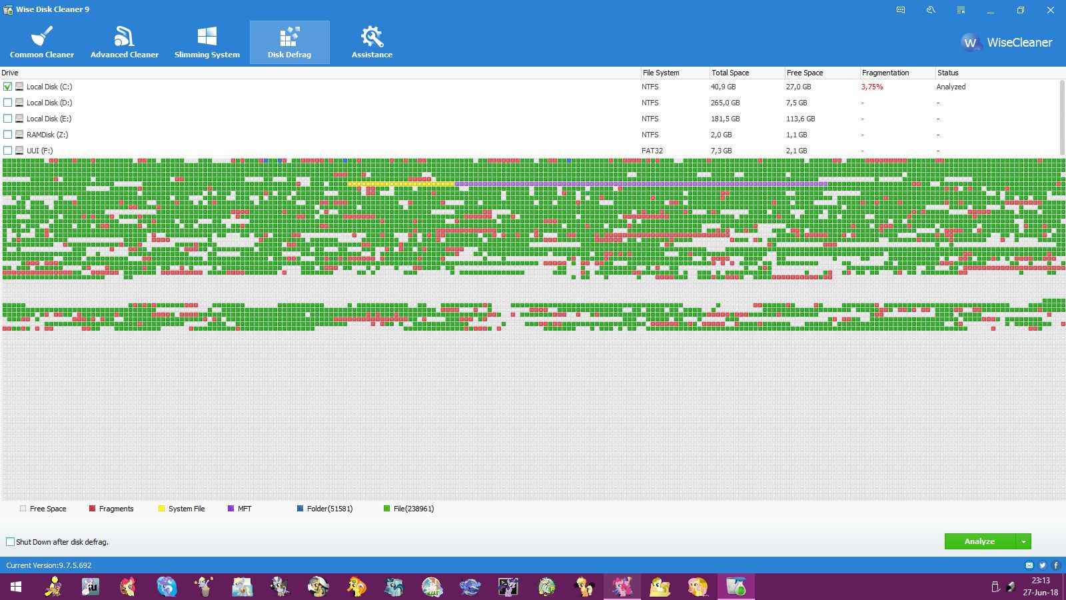Click the purple MFT strip in disk map
Image resolution: width=1066 pixels, height=600 pixels.
pyautogui.click(x=641, y=184)
